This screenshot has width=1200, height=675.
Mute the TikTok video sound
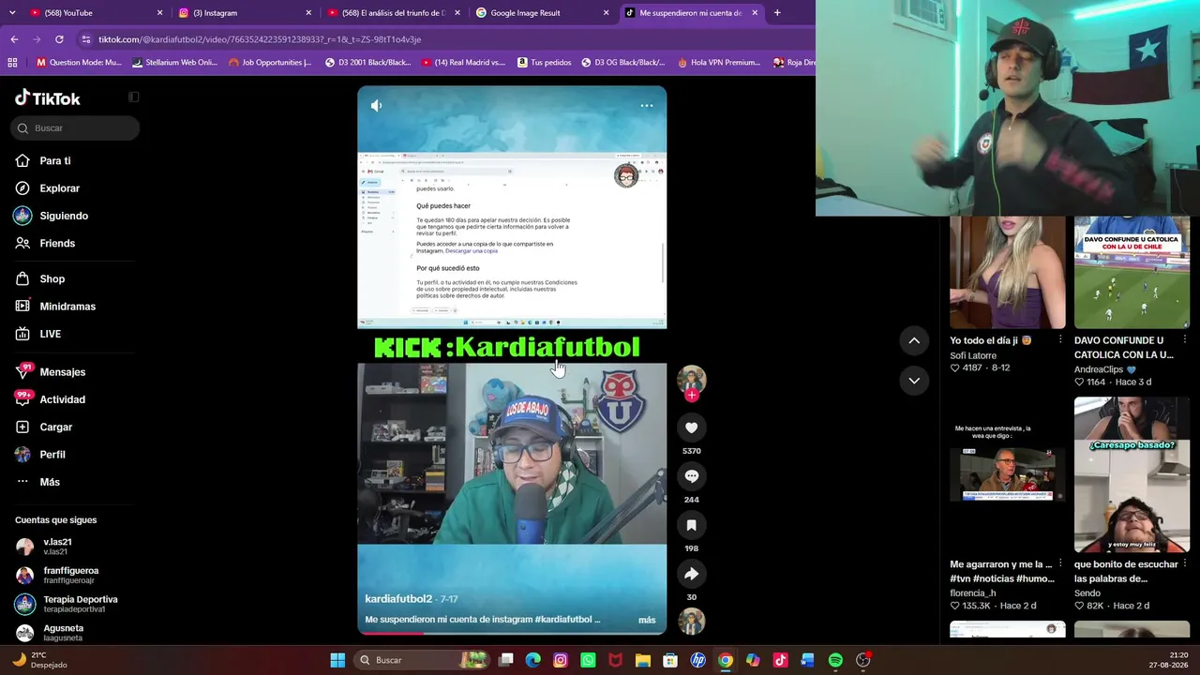(x=376, y=106)
